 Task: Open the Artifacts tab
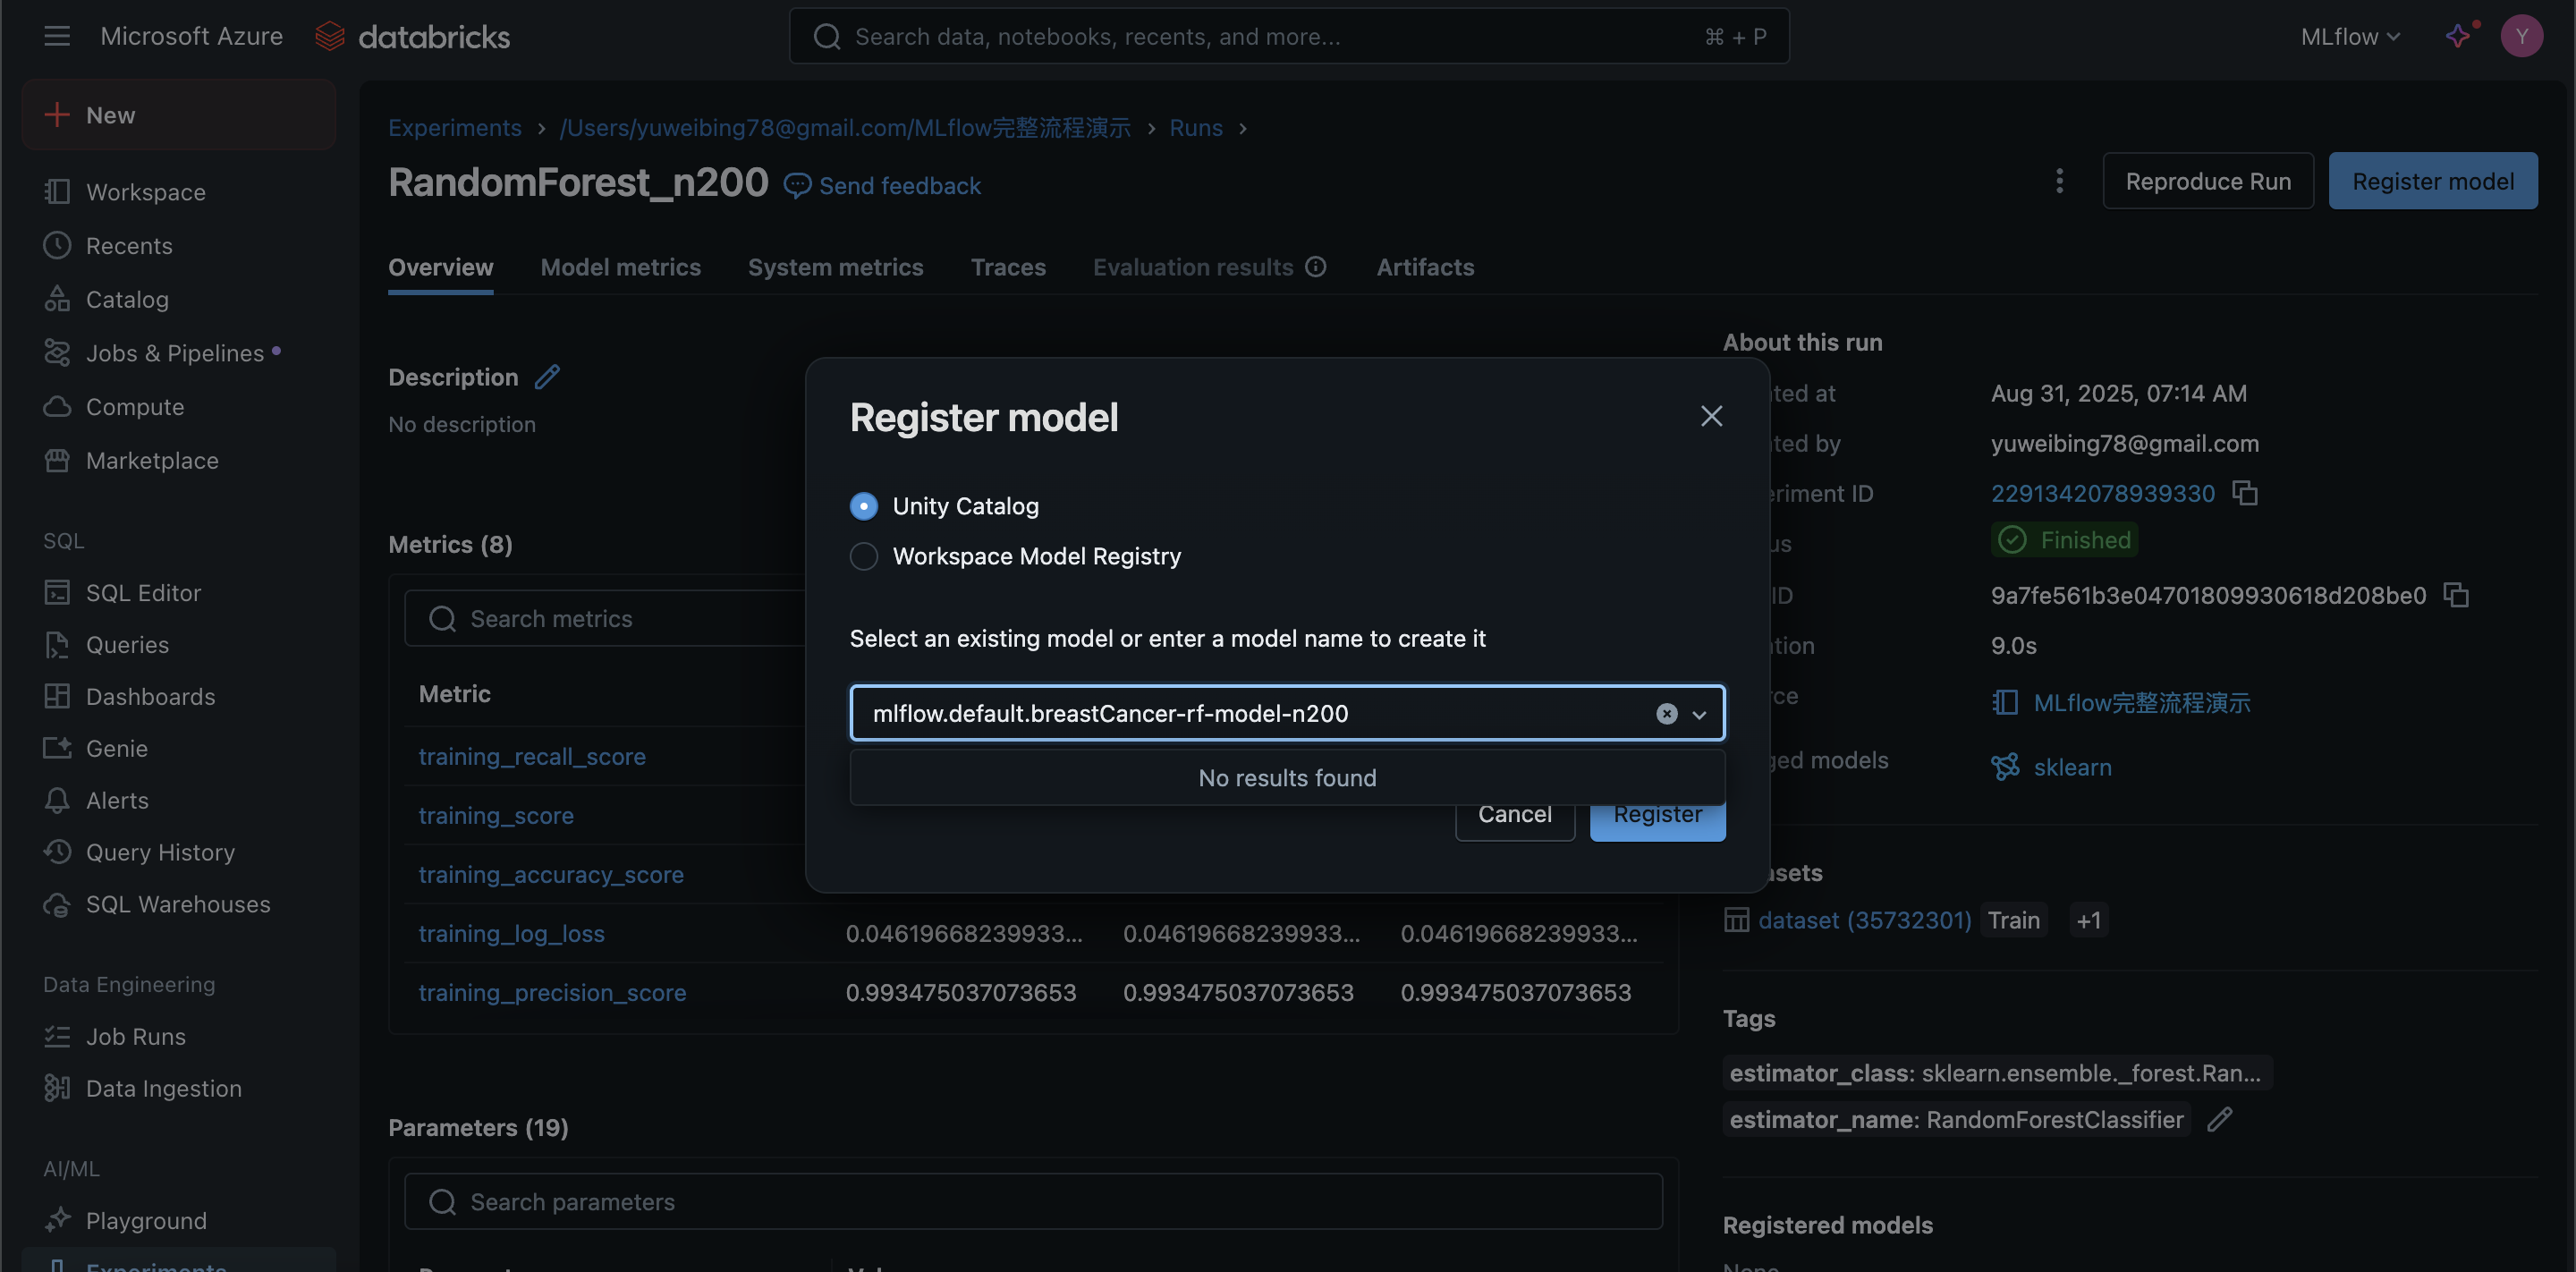1425,267
